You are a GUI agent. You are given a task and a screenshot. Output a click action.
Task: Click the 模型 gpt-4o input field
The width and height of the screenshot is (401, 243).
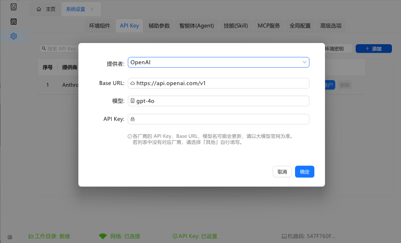pos(218,101)
